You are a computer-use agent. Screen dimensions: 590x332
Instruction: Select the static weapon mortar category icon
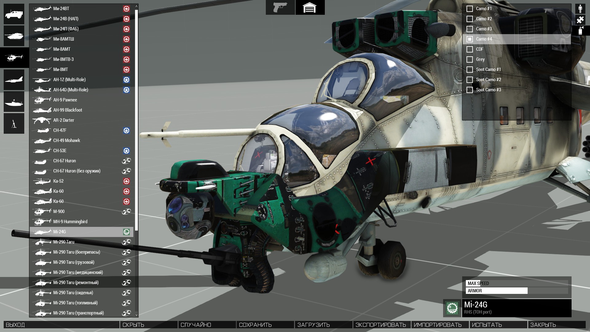pyautogui.click(x=14, y=124)
